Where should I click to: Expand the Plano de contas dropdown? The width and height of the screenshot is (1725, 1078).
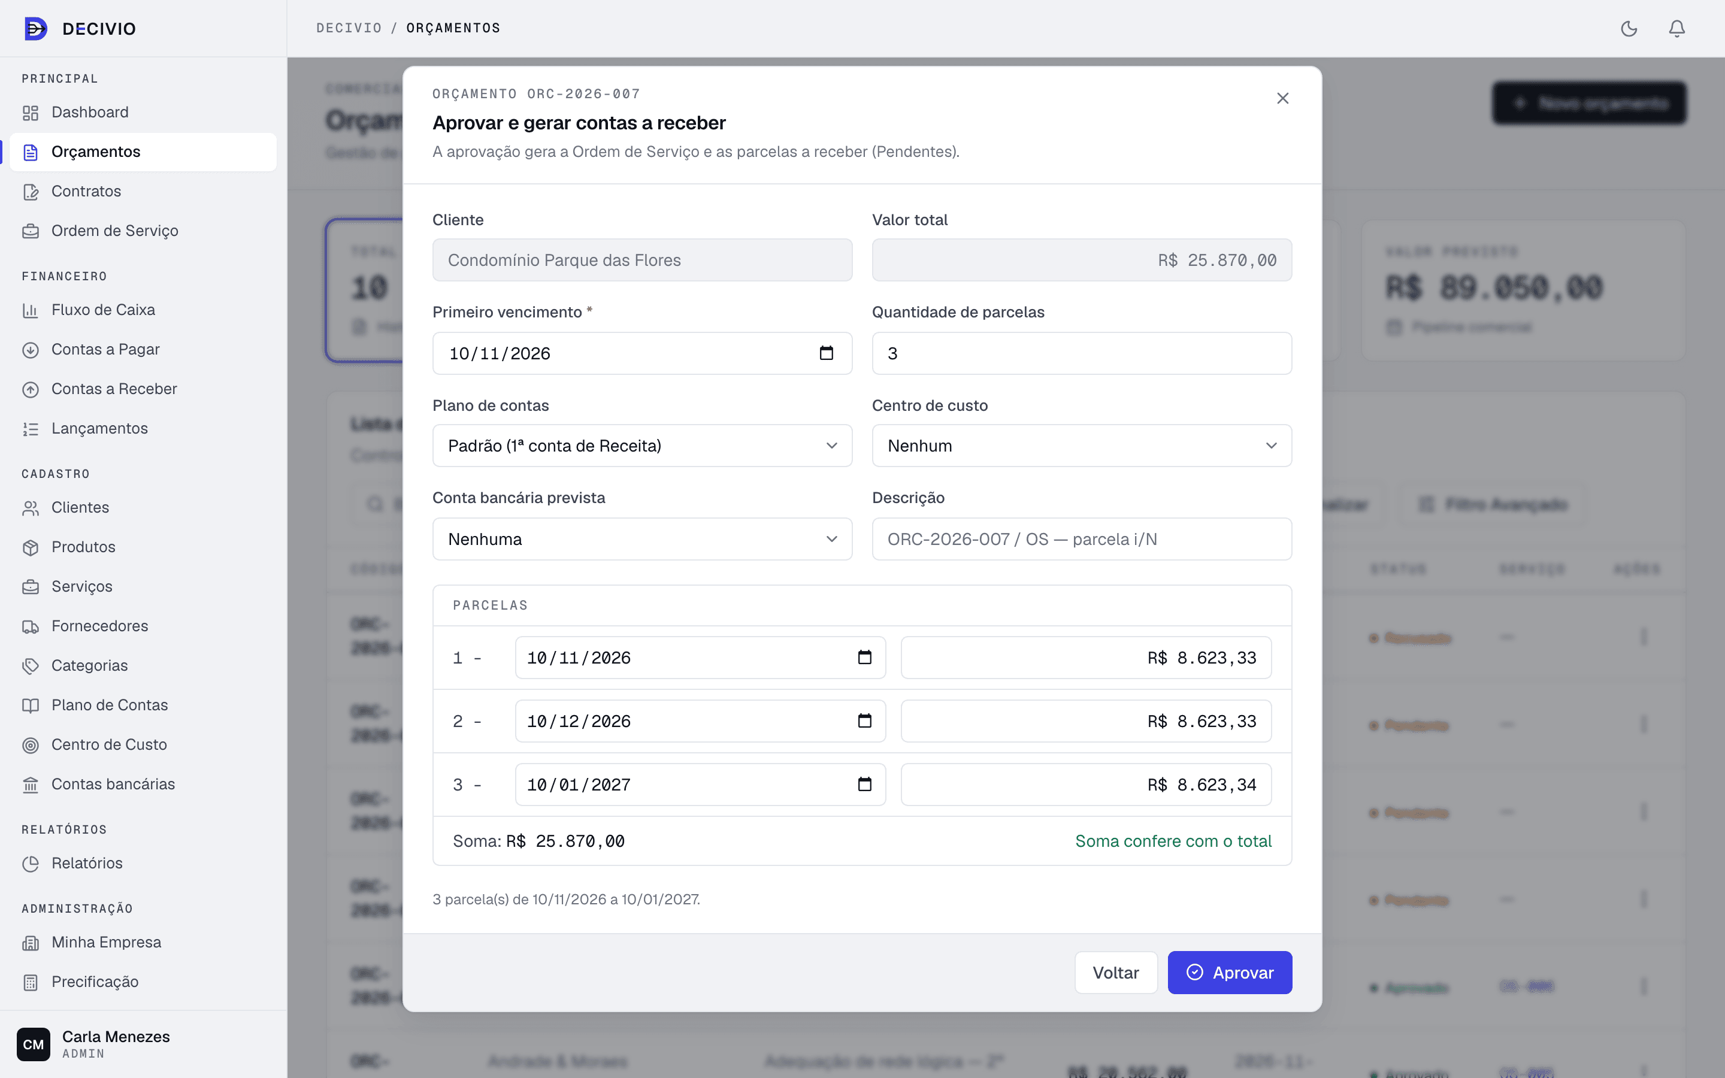642,446
